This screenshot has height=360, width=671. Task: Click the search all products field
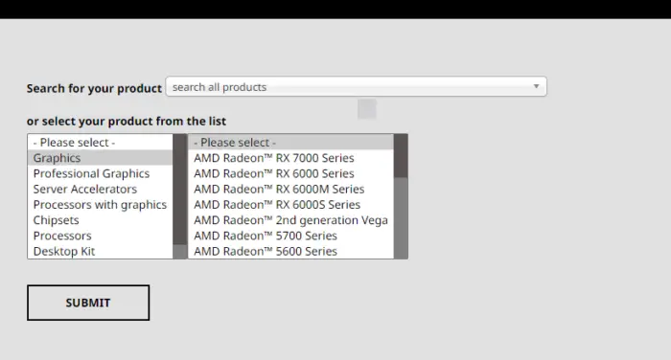(356, 87)
